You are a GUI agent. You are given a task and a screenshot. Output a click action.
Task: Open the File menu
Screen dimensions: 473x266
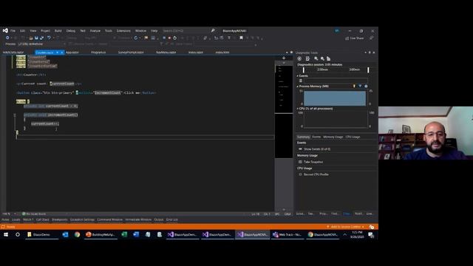coord(13,31)
